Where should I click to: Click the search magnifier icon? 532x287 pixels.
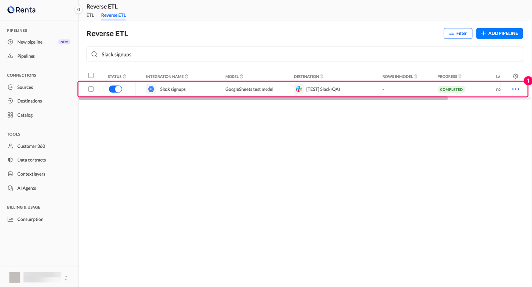click(x=94, y=54)
